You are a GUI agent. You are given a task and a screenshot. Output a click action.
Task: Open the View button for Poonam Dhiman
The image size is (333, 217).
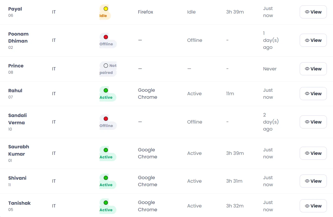(313, 40)
